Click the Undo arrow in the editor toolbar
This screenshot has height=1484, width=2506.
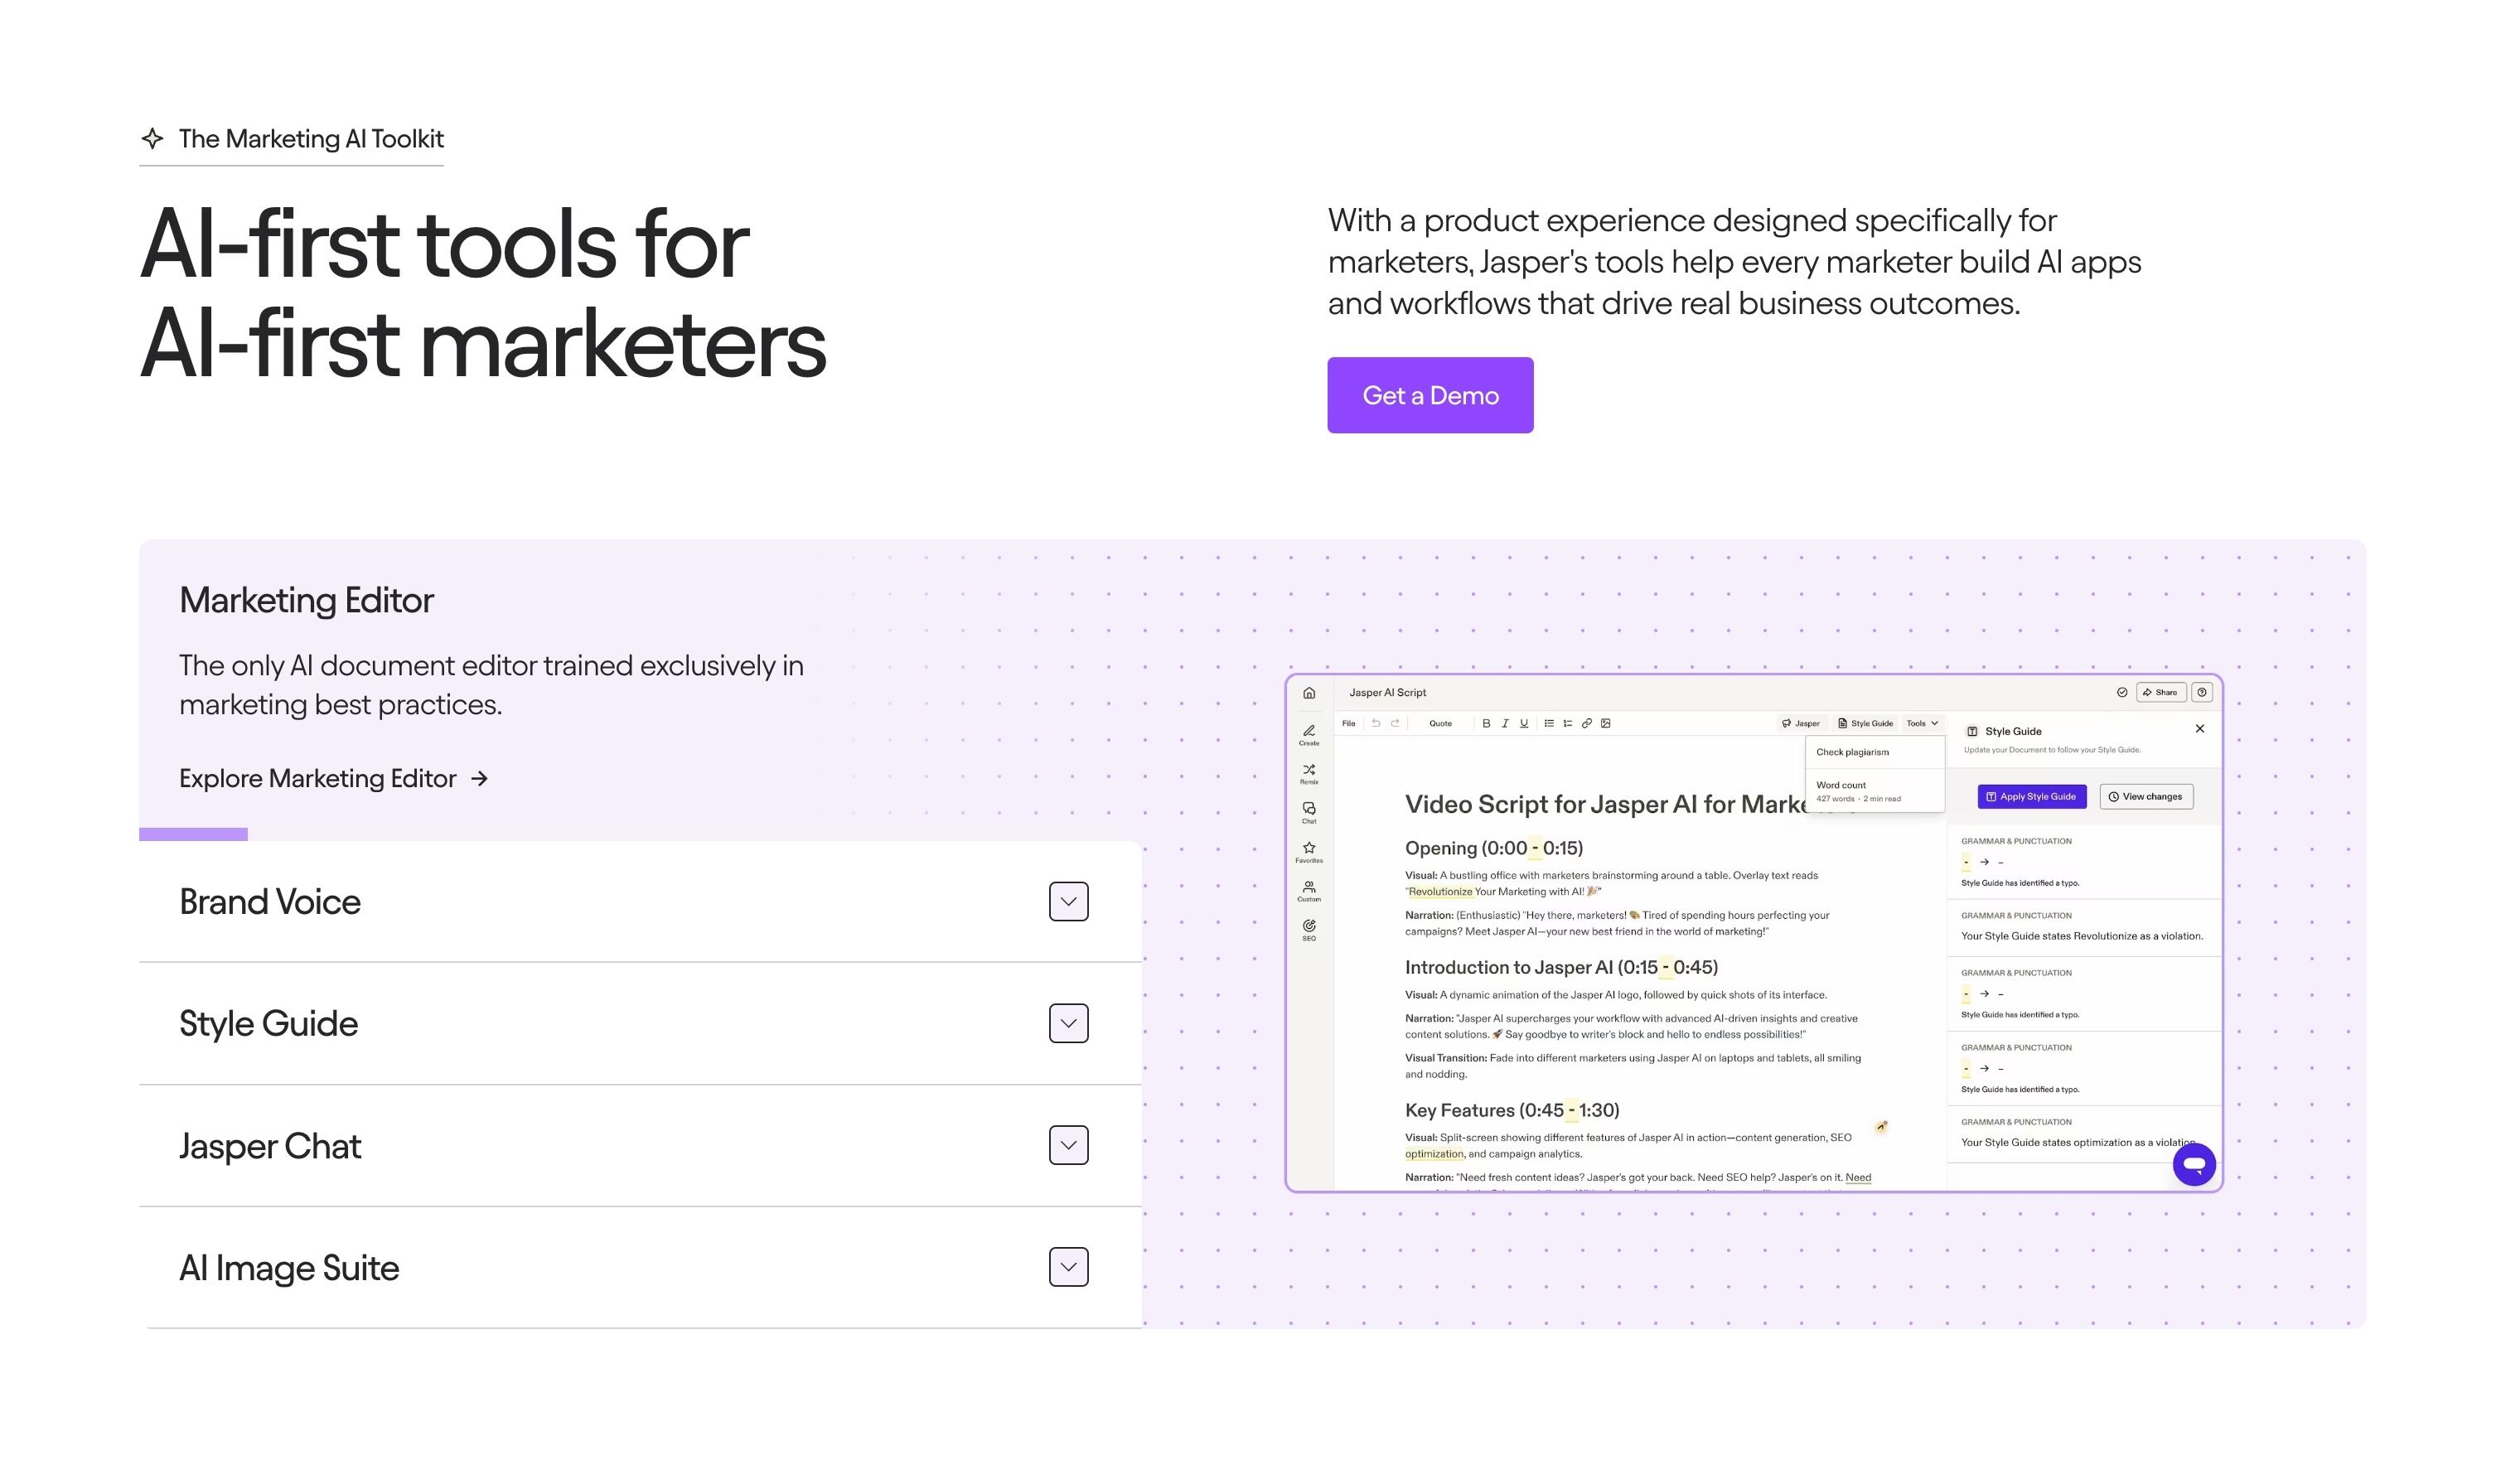tap(1376, 723)
